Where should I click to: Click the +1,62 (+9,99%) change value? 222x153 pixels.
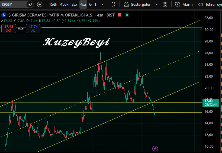pyautogui.click(x=88, y=21)
